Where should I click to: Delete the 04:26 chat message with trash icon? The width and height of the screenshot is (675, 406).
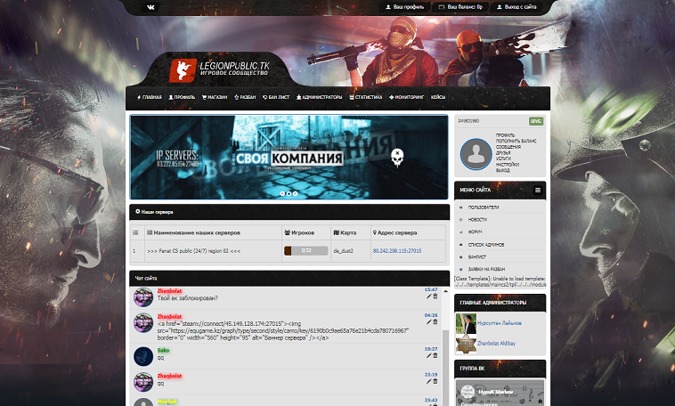click(435, 321)
